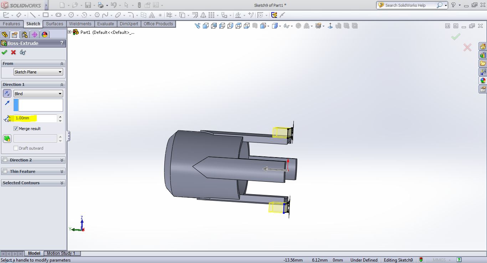Click the depth 1.00mm input field

click(35, 118)
